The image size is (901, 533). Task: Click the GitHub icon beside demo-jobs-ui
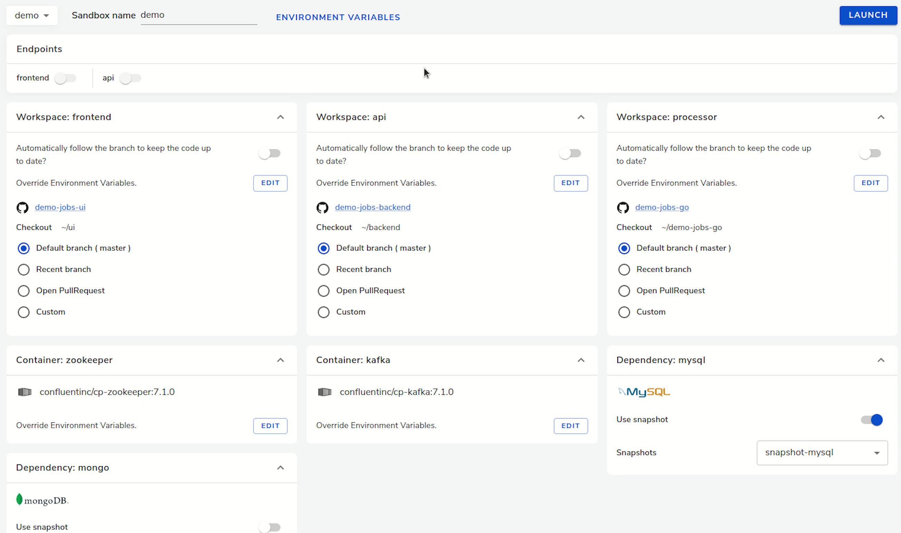tap(22, 208)
